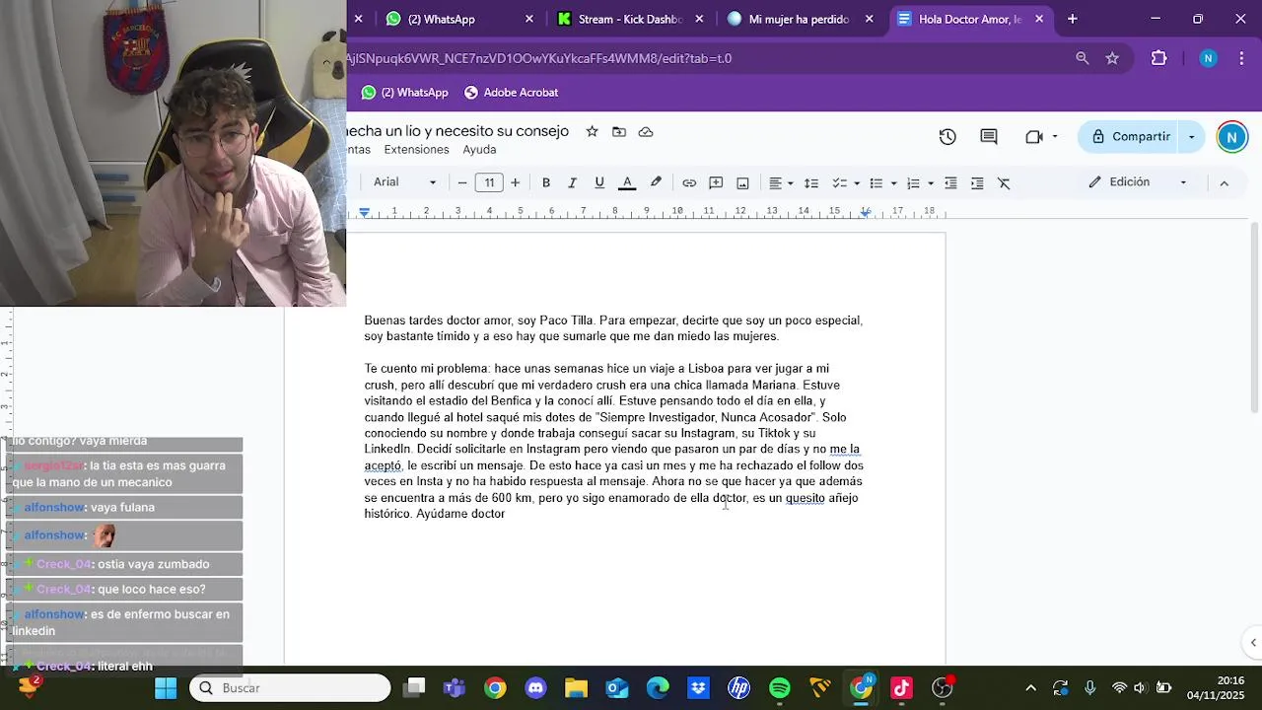Click the address bar URL

coord(539,58)
